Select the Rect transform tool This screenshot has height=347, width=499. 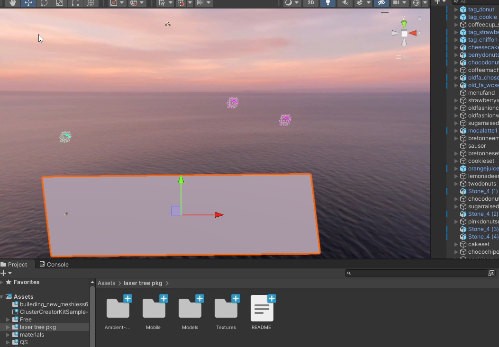[75, 3]
